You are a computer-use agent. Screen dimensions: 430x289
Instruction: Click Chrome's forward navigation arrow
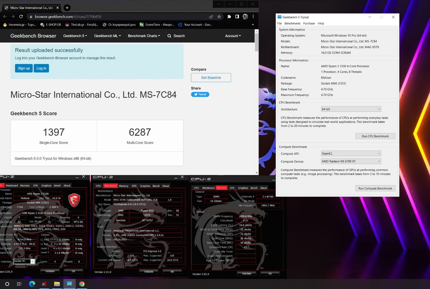pos(13,17)
